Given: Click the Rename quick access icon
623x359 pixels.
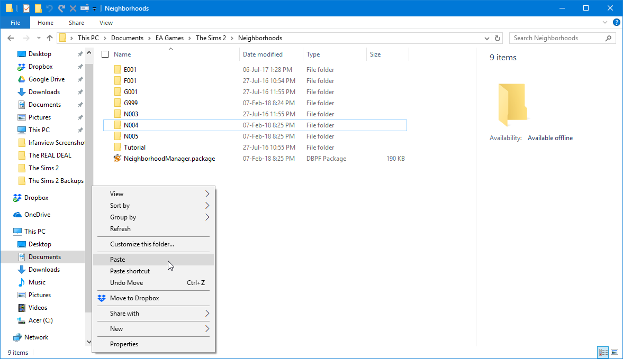Looking at the screenshot, I should [x=84, y=8].
